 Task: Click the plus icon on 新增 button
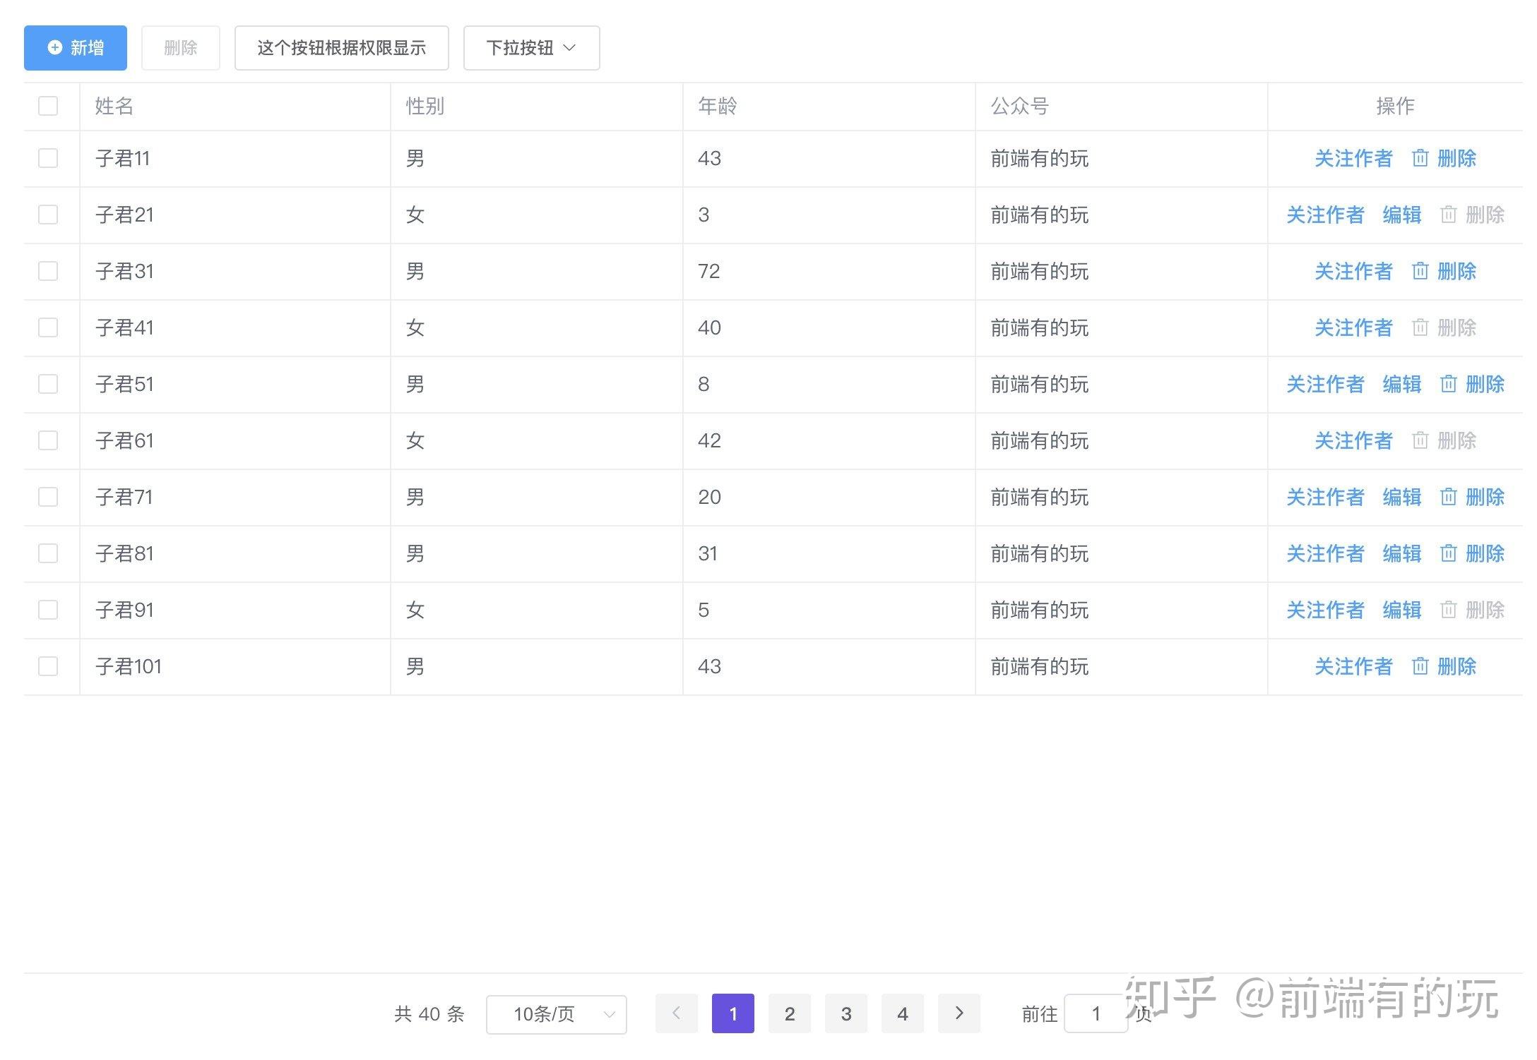[x=54, y=47]
